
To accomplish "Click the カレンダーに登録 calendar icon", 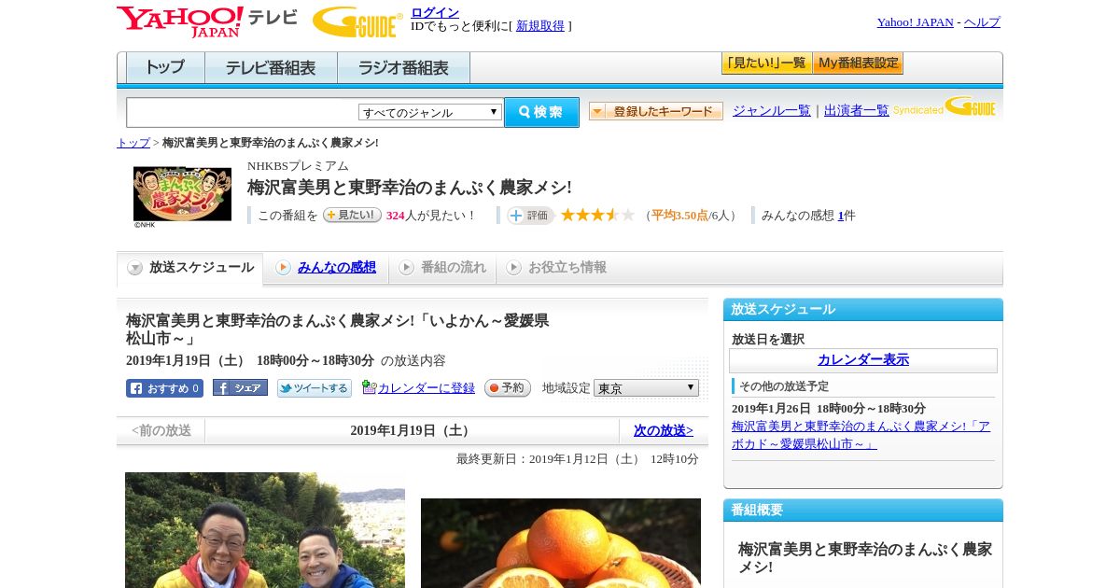I will [x=369, y=387].
